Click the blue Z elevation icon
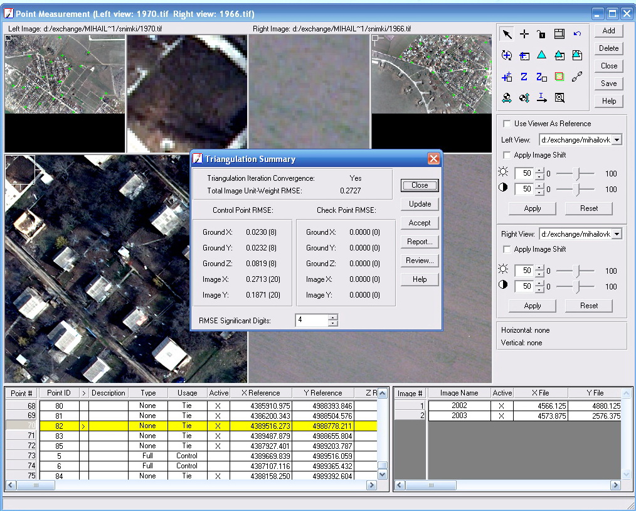 (x=524, y=77)
